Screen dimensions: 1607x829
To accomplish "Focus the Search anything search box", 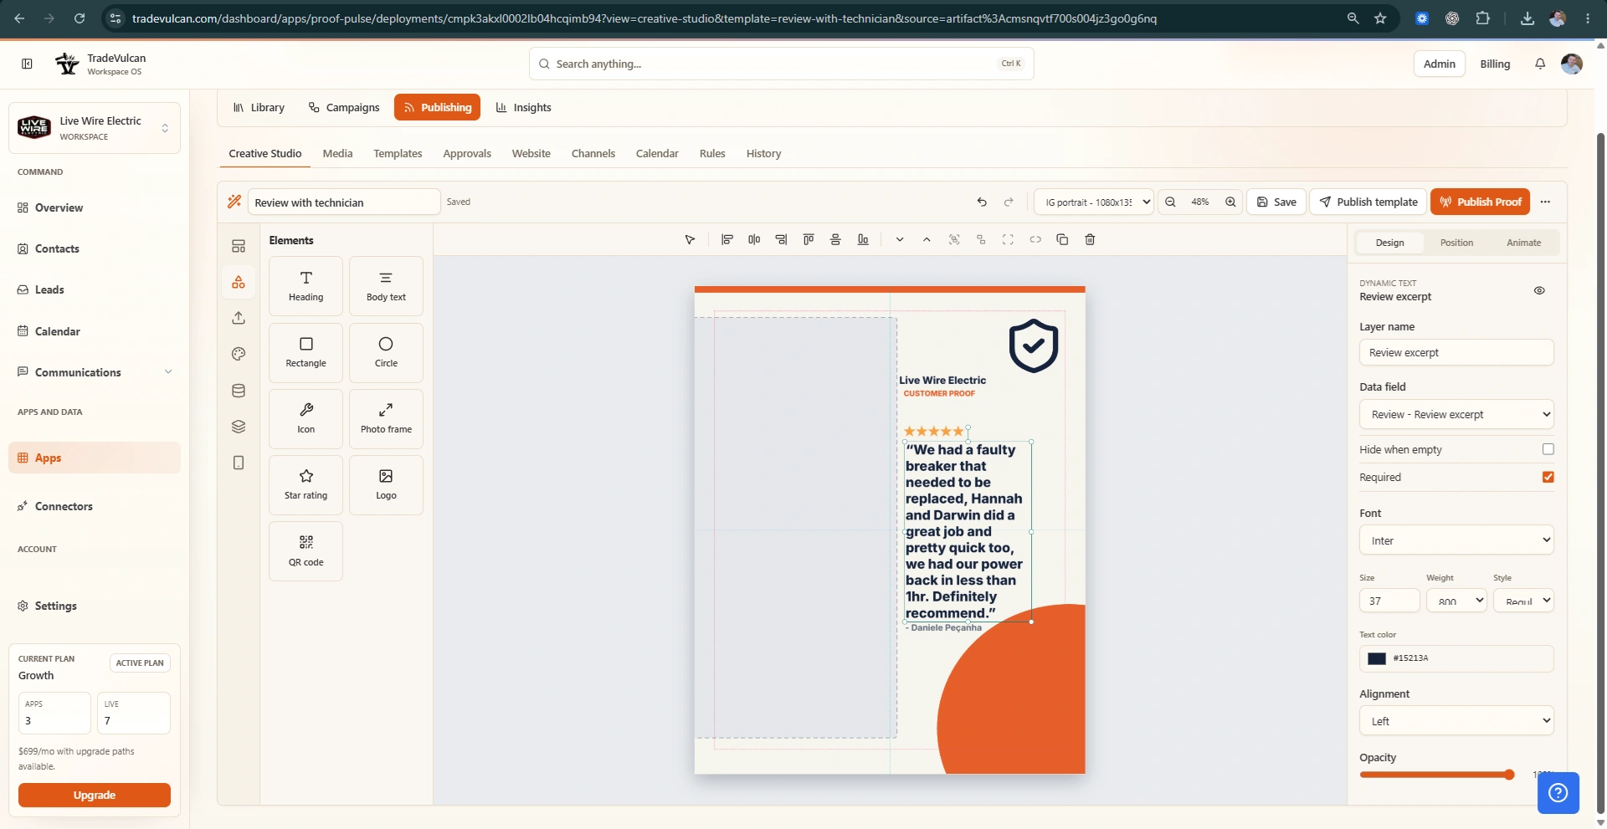I will [x=781, y=64].
